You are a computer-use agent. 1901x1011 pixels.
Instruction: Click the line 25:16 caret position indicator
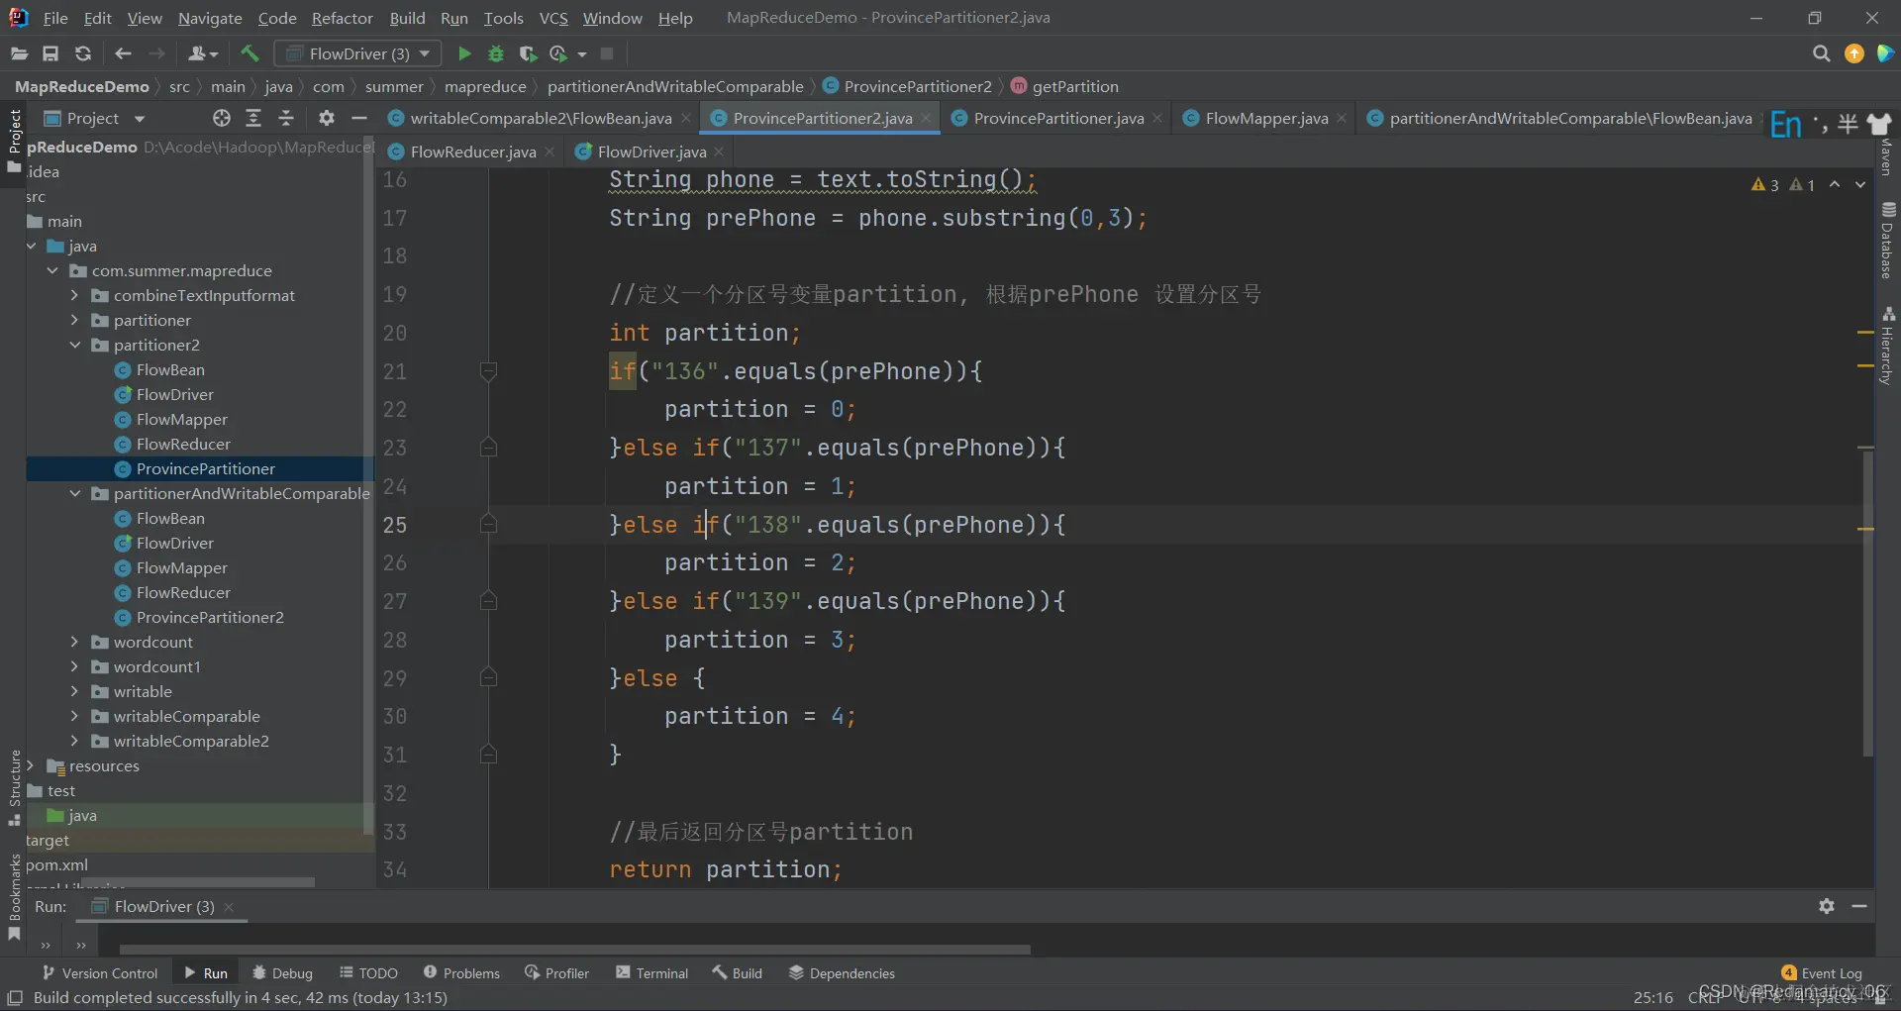point(1653,997)
